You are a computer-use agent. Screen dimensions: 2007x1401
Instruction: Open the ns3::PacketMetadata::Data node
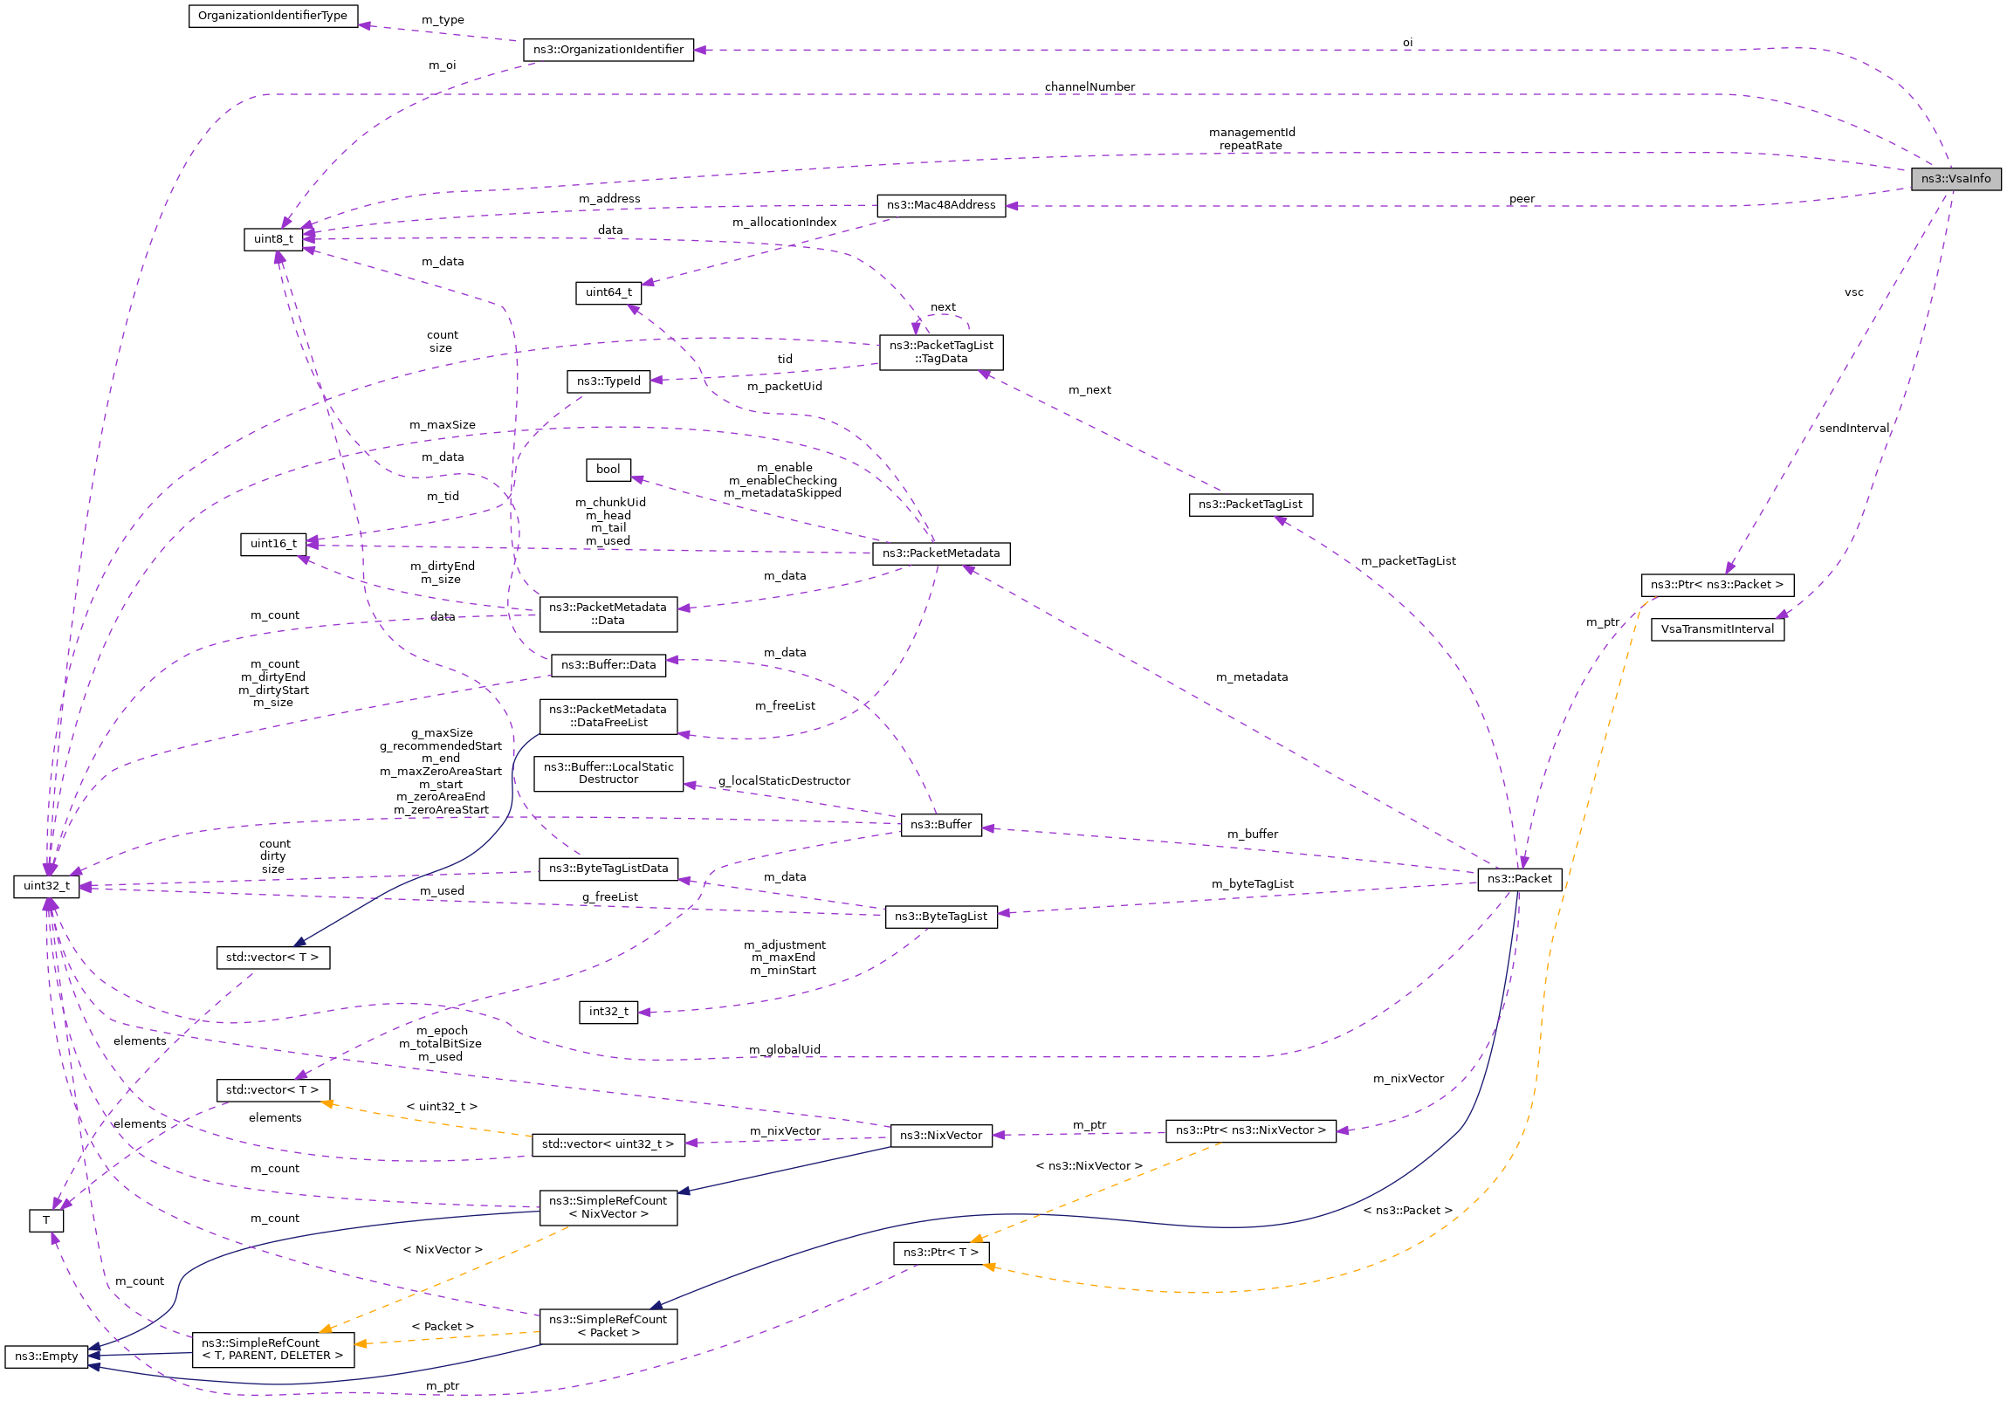click(608, 615)
